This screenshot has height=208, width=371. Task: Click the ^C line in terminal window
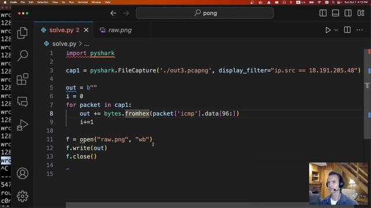point(5,168)
